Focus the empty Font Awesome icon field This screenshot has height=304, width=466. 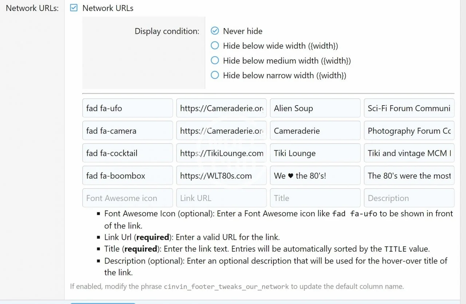(x=127, y=198)
